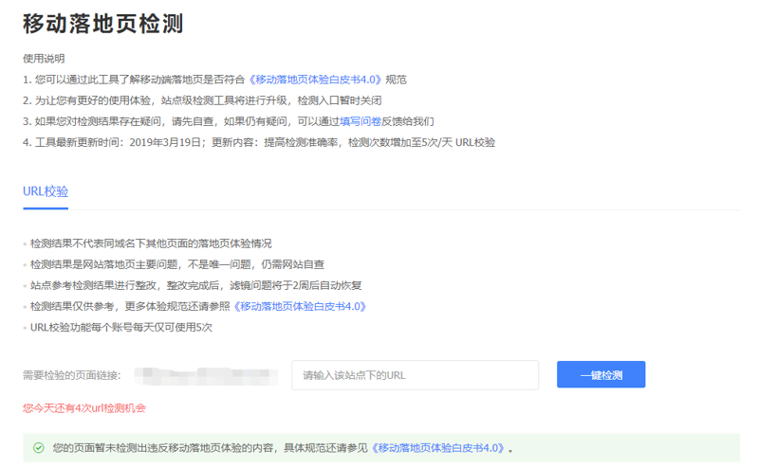The height and width of the screenshot is (468, 758).
Task: Open the whitepaper link in the bullet list
Action: tap(300, 306)
